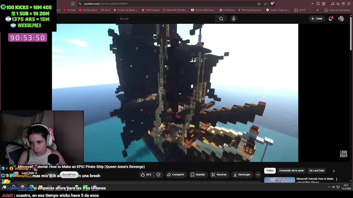Click the share link icon in the address bar
The height and width of the screenshot is (198, 353).
pos(265,4)
